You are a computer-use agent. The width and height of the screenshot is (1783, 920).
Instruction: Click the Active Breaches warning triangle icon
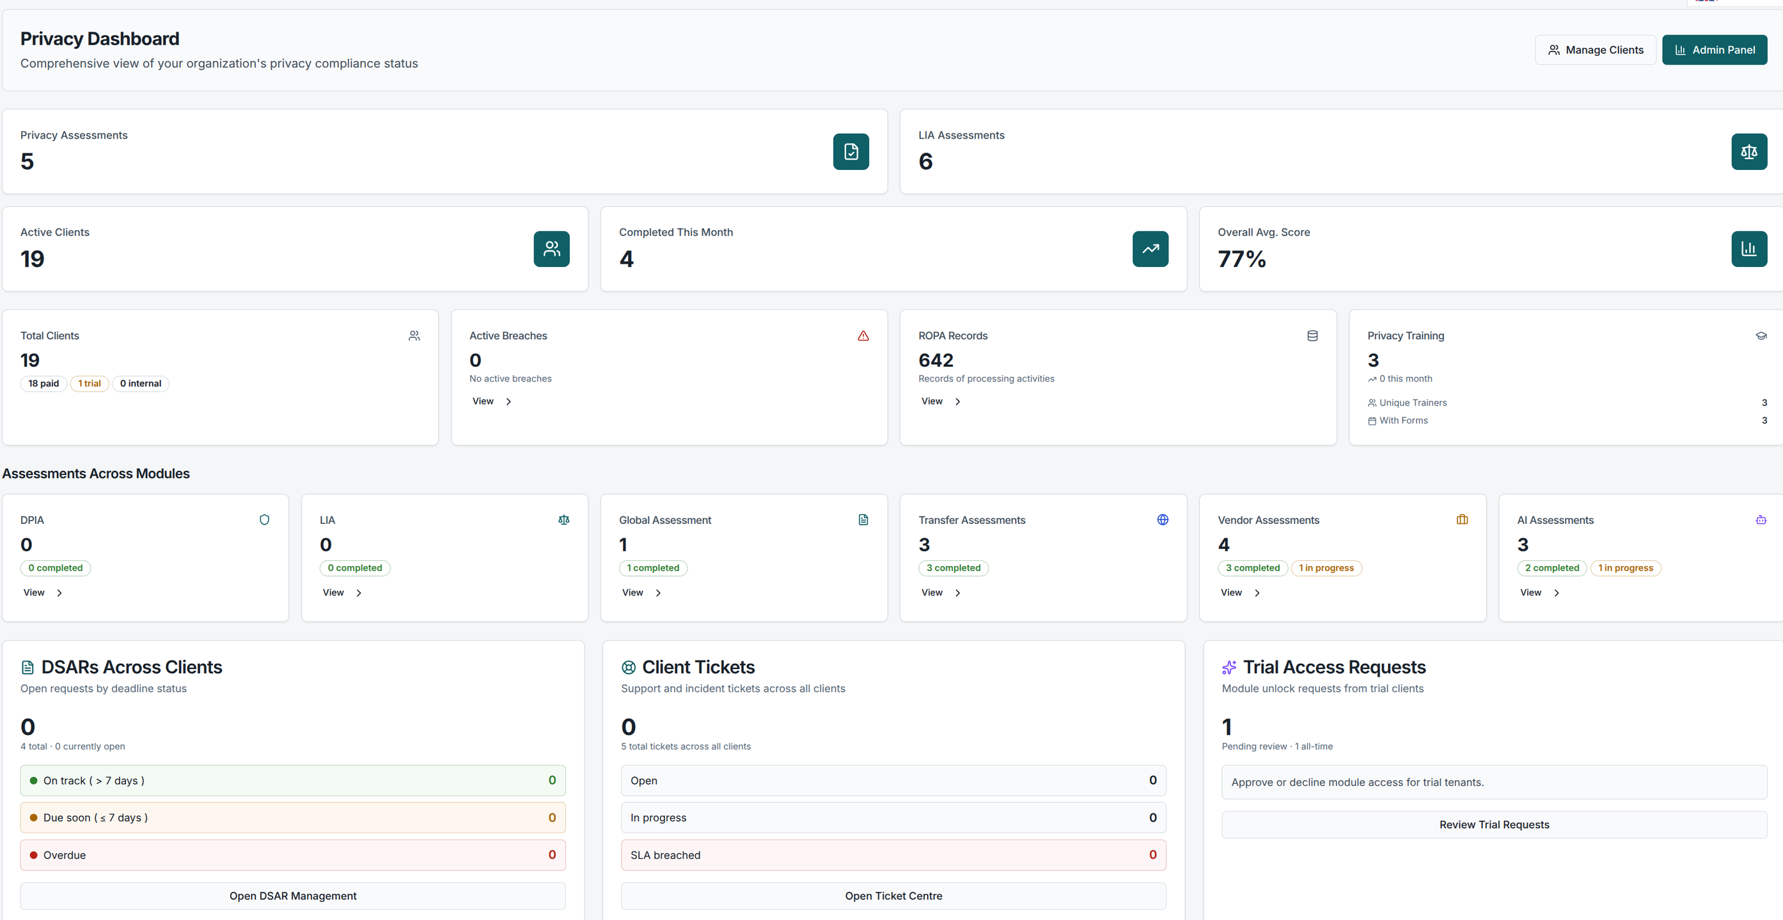[863, 336]
